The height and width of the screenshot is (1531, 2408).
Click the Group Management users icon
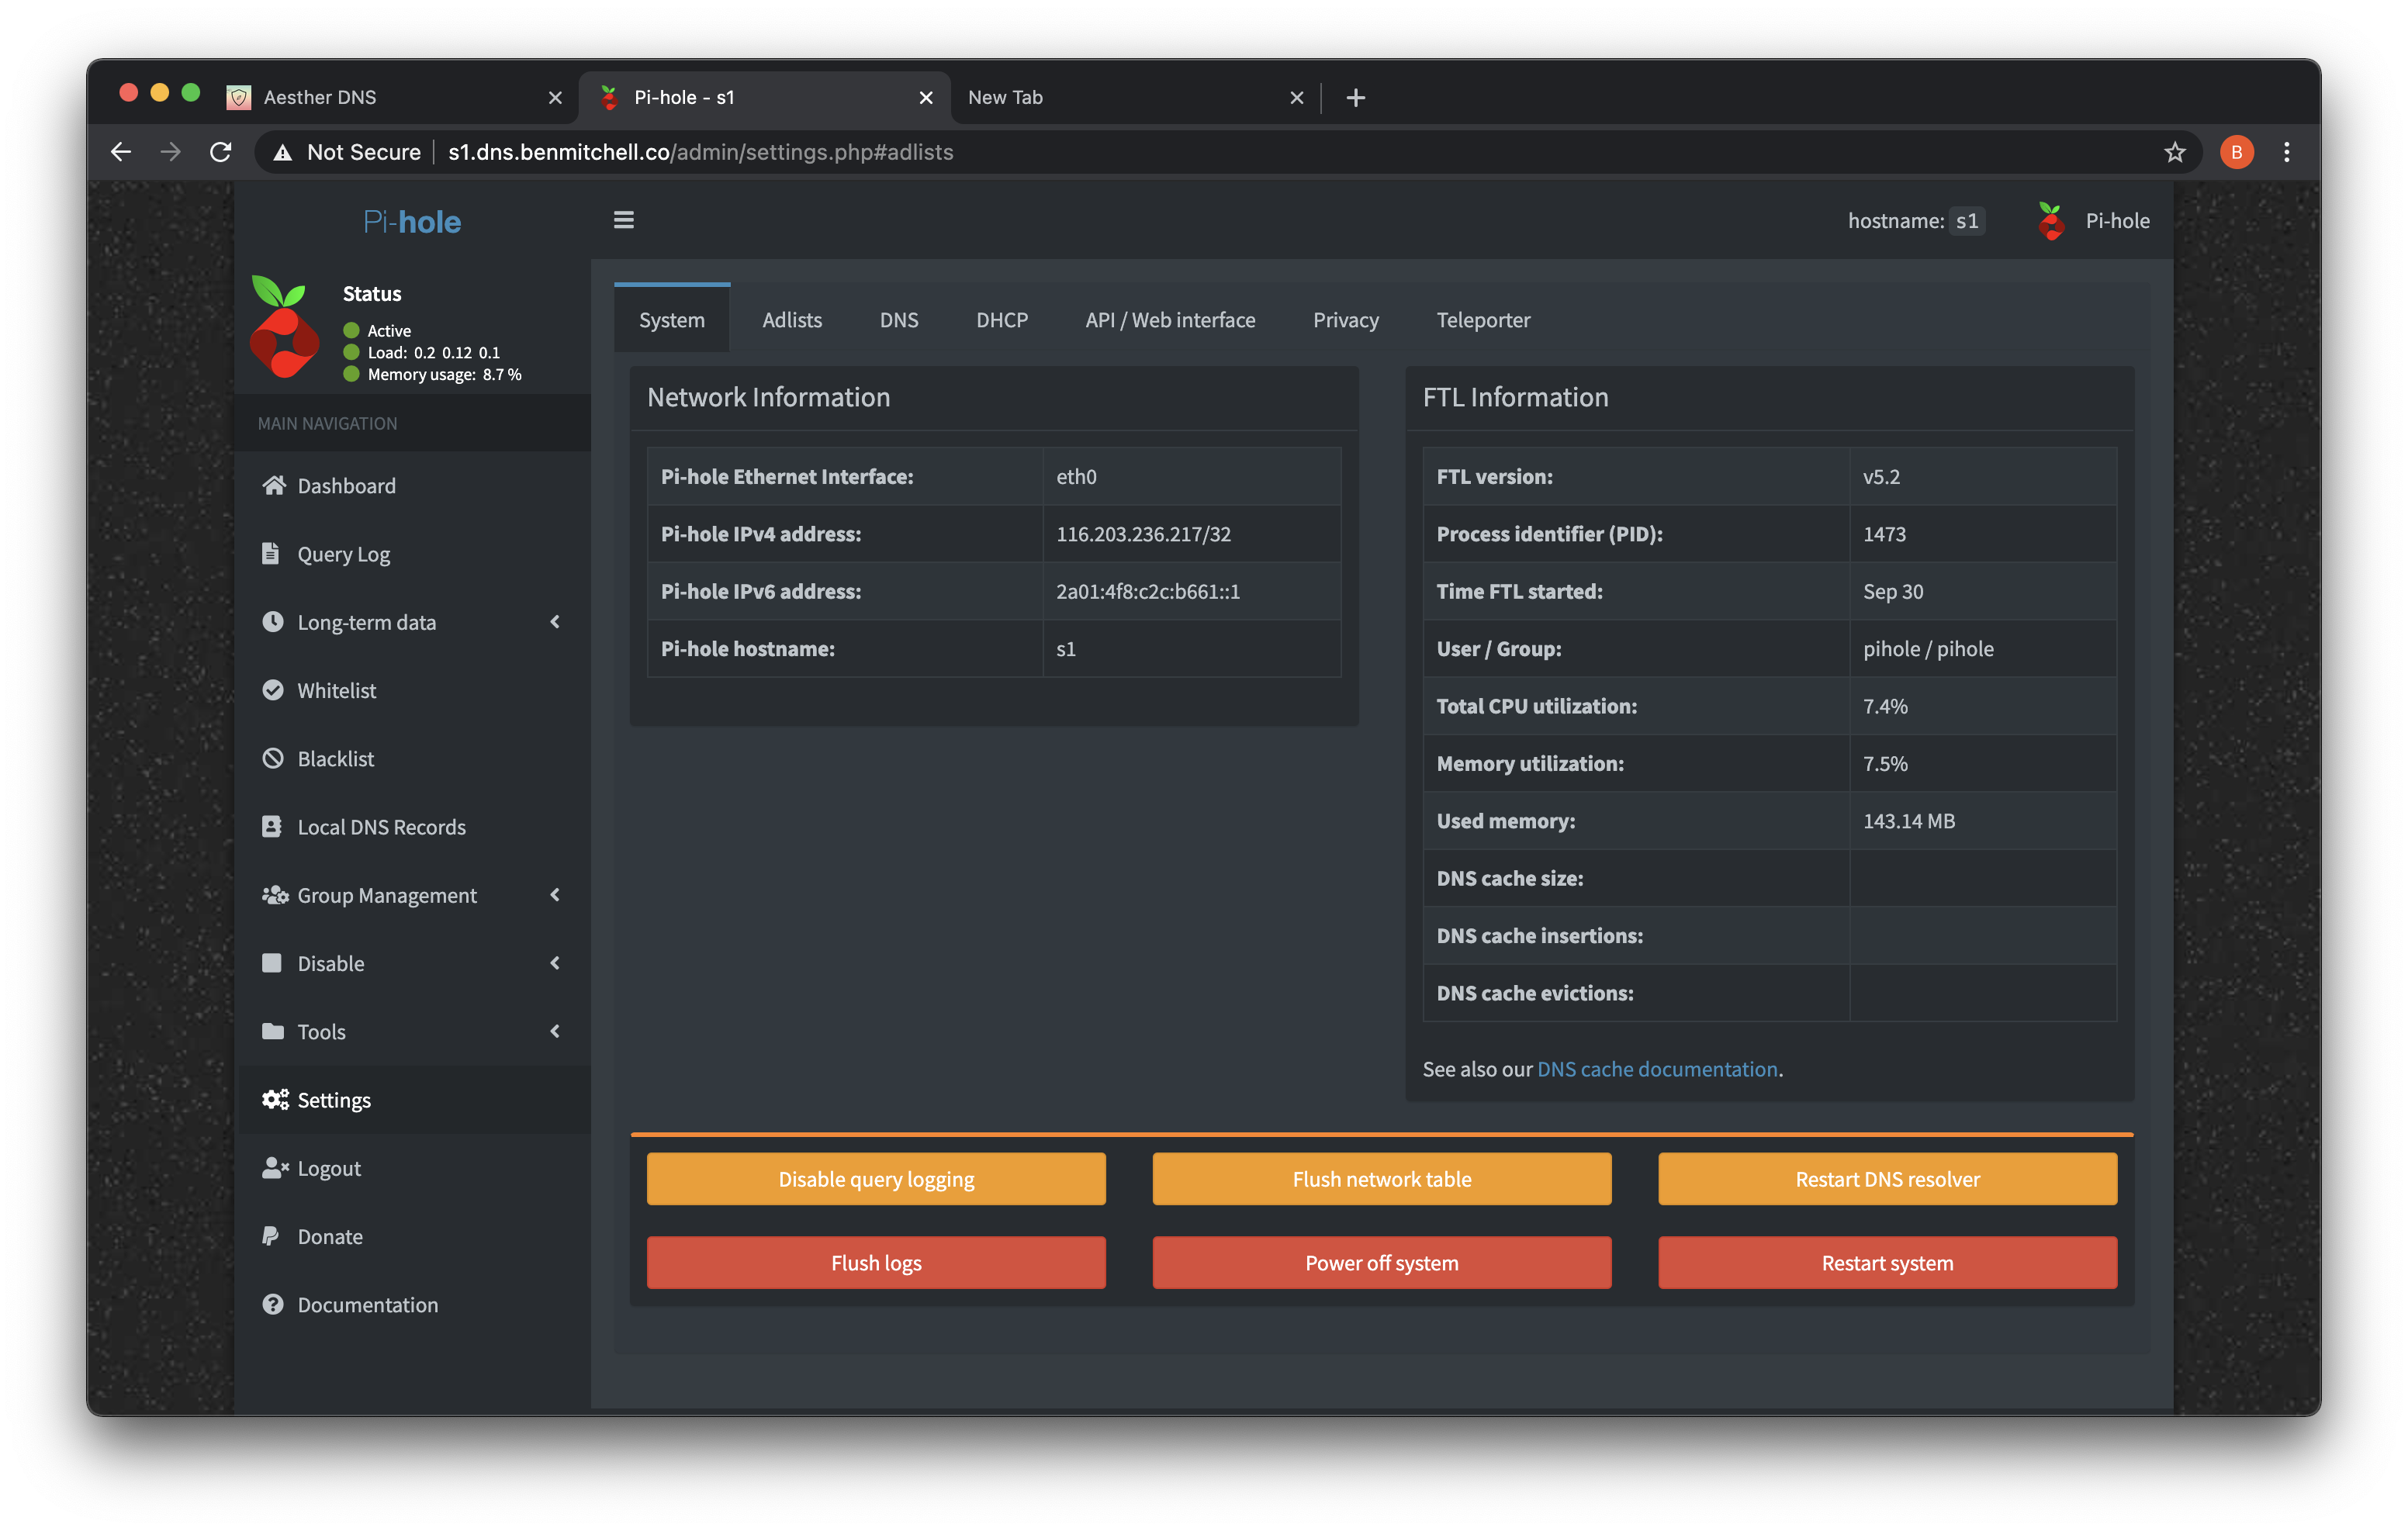275,894
